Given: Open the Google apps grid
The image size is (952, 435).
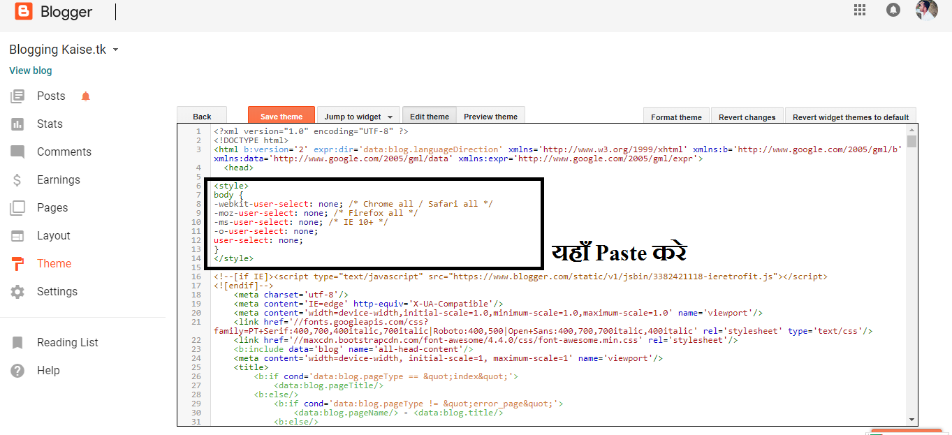Looking at the screenshot, I should point(860,10).
